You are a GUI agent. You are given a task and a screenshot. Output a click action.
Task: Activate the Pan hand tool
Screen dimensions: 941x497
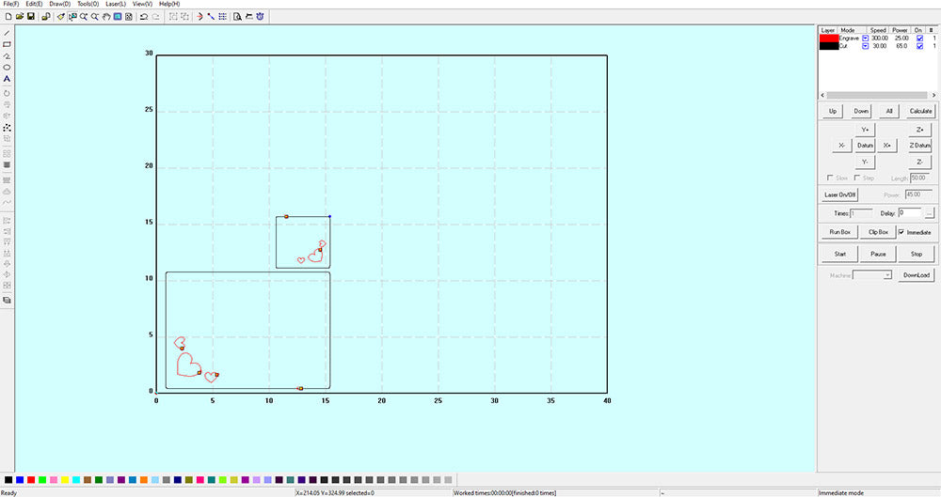(106, 17)
